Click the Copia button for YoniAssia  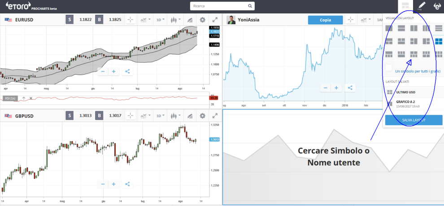[x=325, y=20]
